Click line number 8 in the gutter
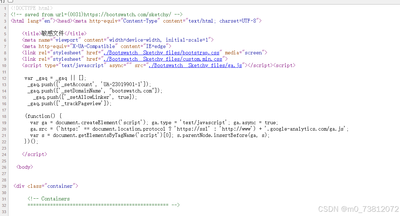This screenshot has height=216, width=400. pos(5,53)
